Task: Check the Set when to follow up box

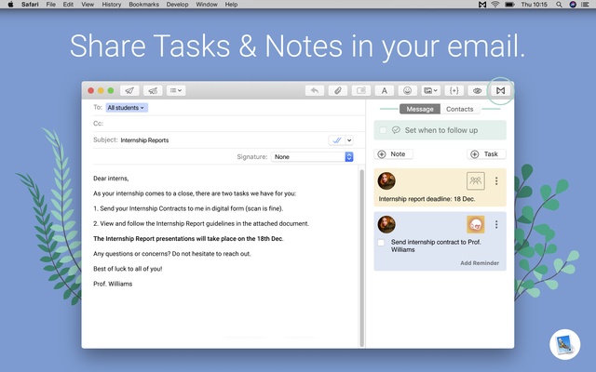Action: click(x=383, y=130)
